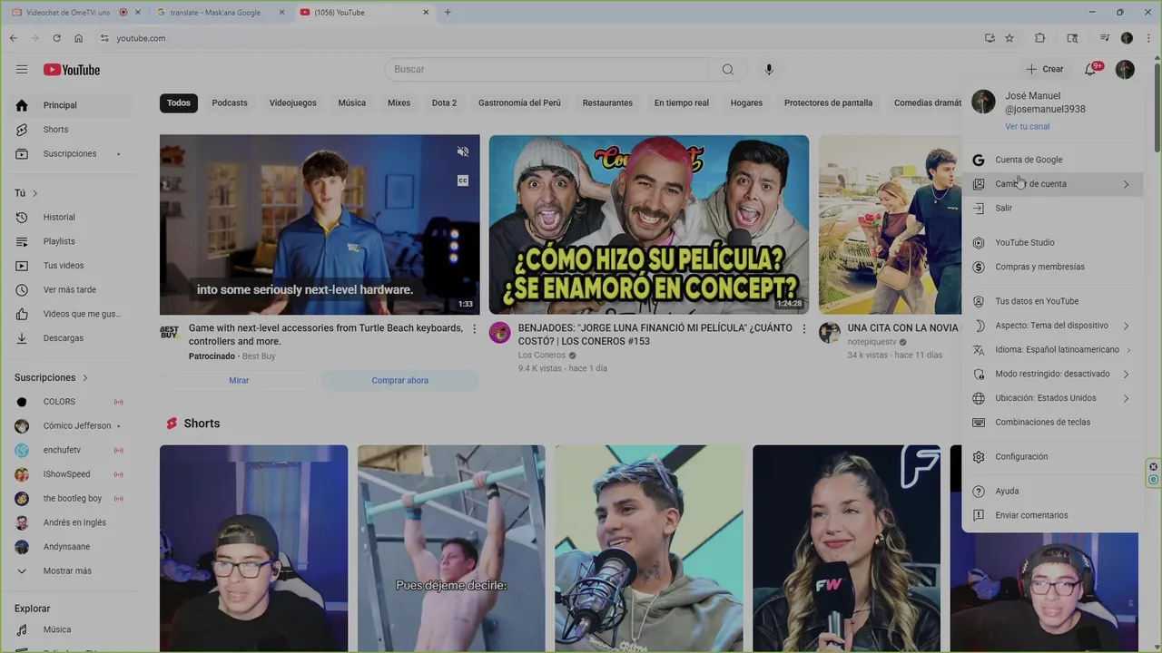Open Ayuda from account menu
The image size is (1162, 653).
[x=1052, y=491]
